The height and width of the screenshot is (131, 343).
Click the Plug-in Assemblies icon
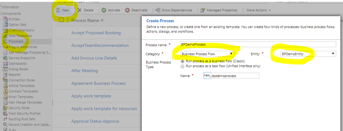coord(6,47)
